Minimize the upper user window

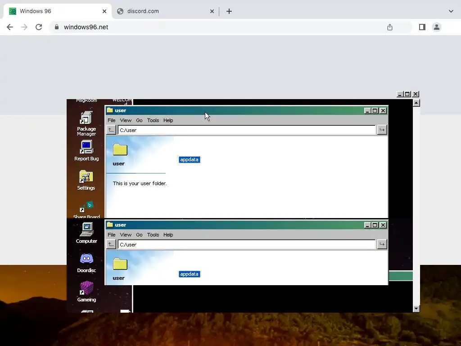[x=367, y=111]
